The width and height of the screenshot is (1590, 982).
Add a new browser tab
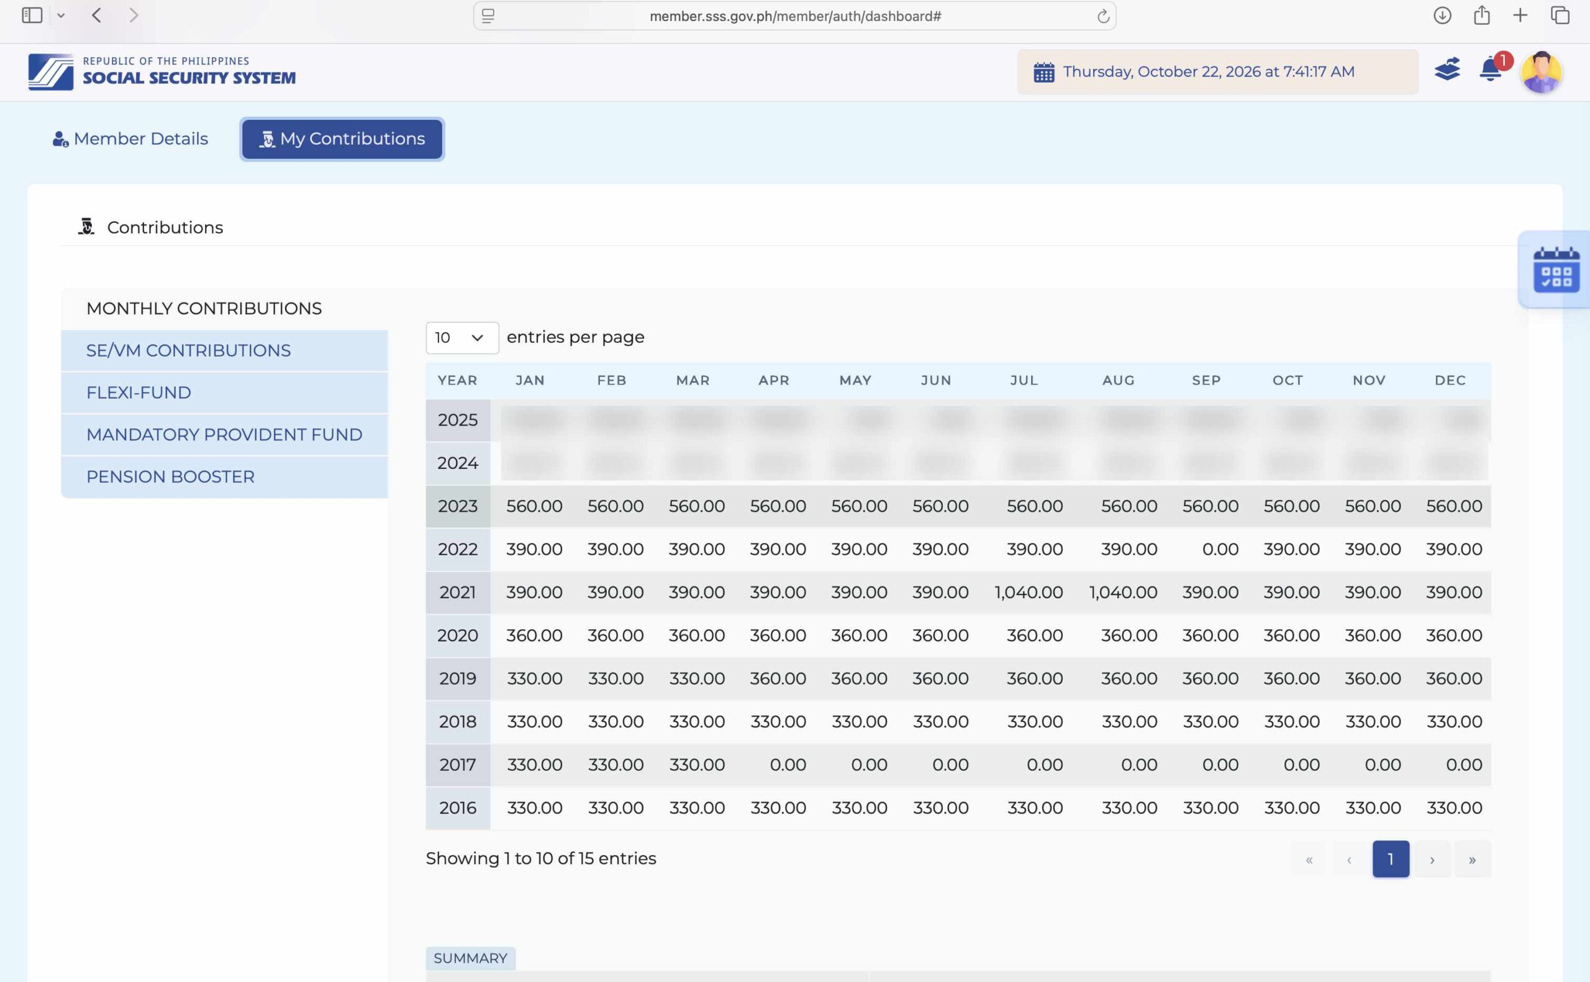point(1520,15)
